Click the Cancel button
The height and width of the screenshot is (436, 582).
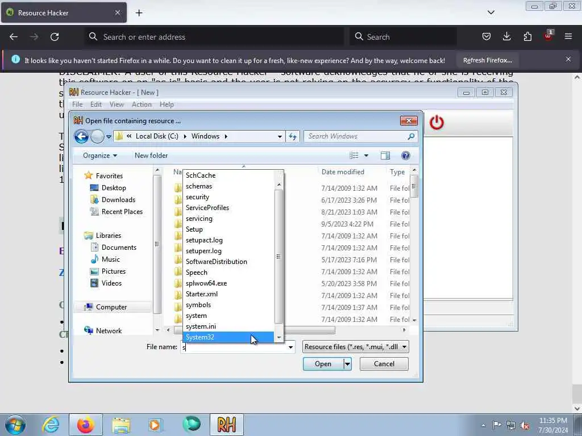click(384, 364)
